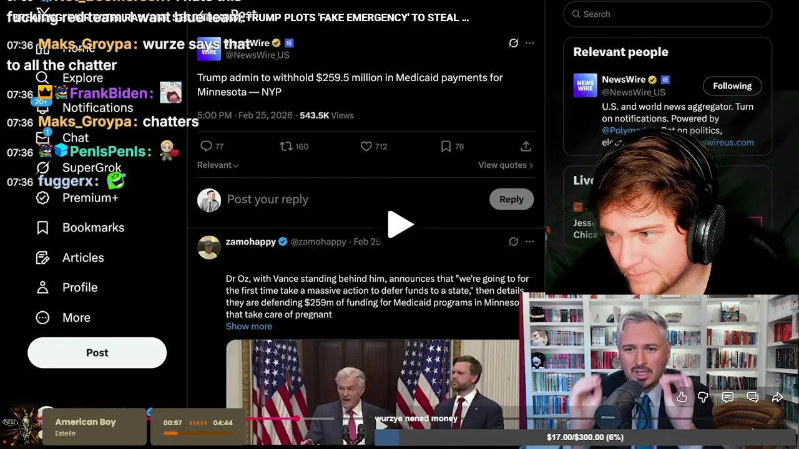Viewport: 799px width, 449px height.
Task: Open Premium+ in the sidebar
Action: pyautogui.click(x=91, y=198)
